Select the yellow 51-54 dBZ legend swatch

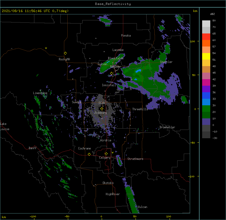click(x=206, y=56)
